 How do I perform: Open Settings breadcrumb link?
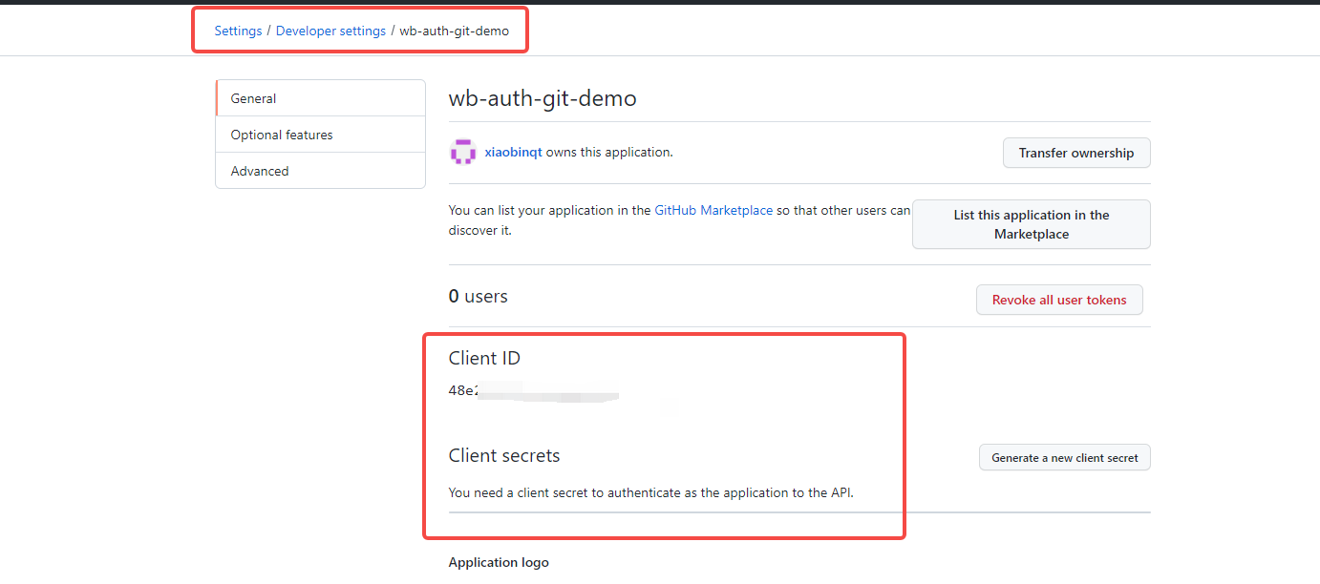pyautogui.click(x=238, y=31)
